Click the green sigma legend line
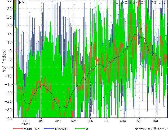This screenshot has height=130, width=168. click(x=80, y=128)
